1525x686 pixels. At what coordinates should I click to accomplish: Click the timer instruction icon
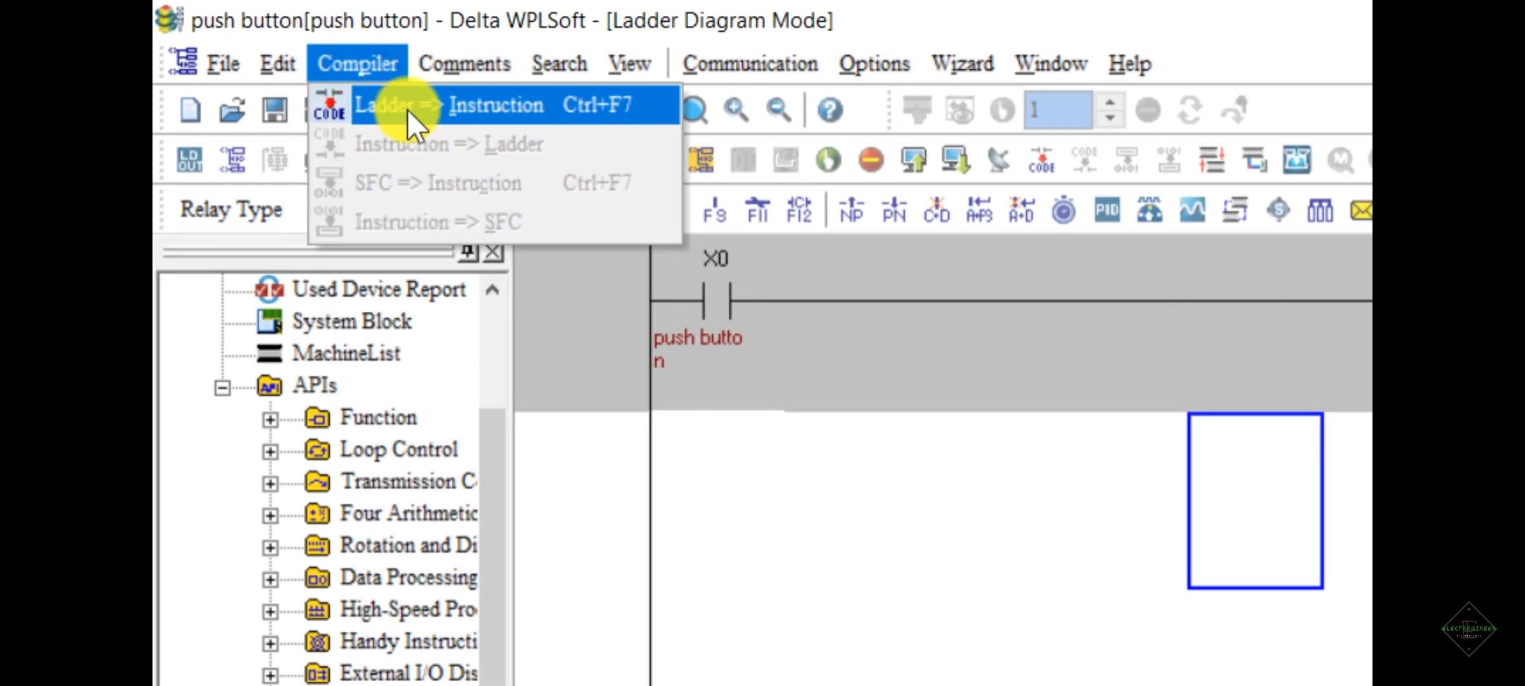[1064, 210]
